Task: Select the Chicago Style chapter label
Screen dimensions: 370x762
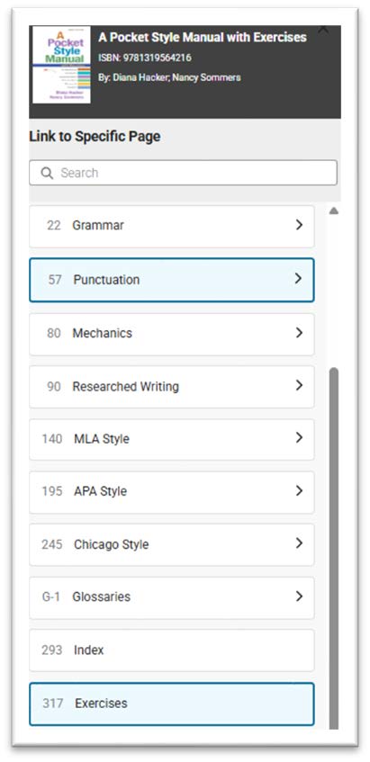Action: 112,544
